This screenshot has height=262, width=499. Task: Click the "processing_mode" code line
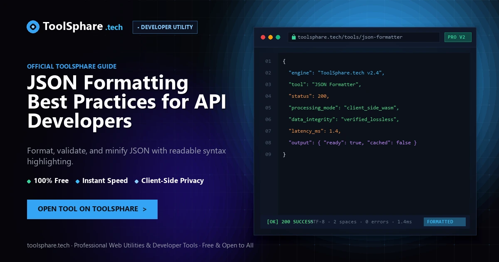pyautogui.click(x=344, y=108)
